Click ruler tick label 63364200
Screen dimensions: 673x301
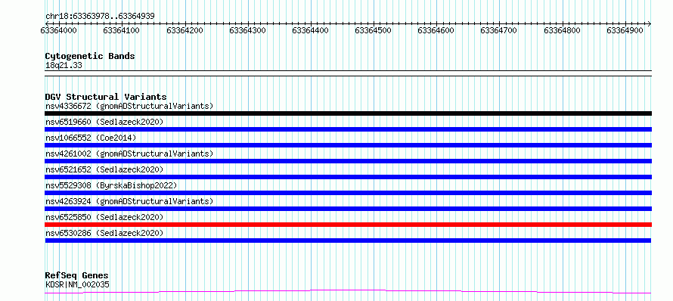pos(185,30)
